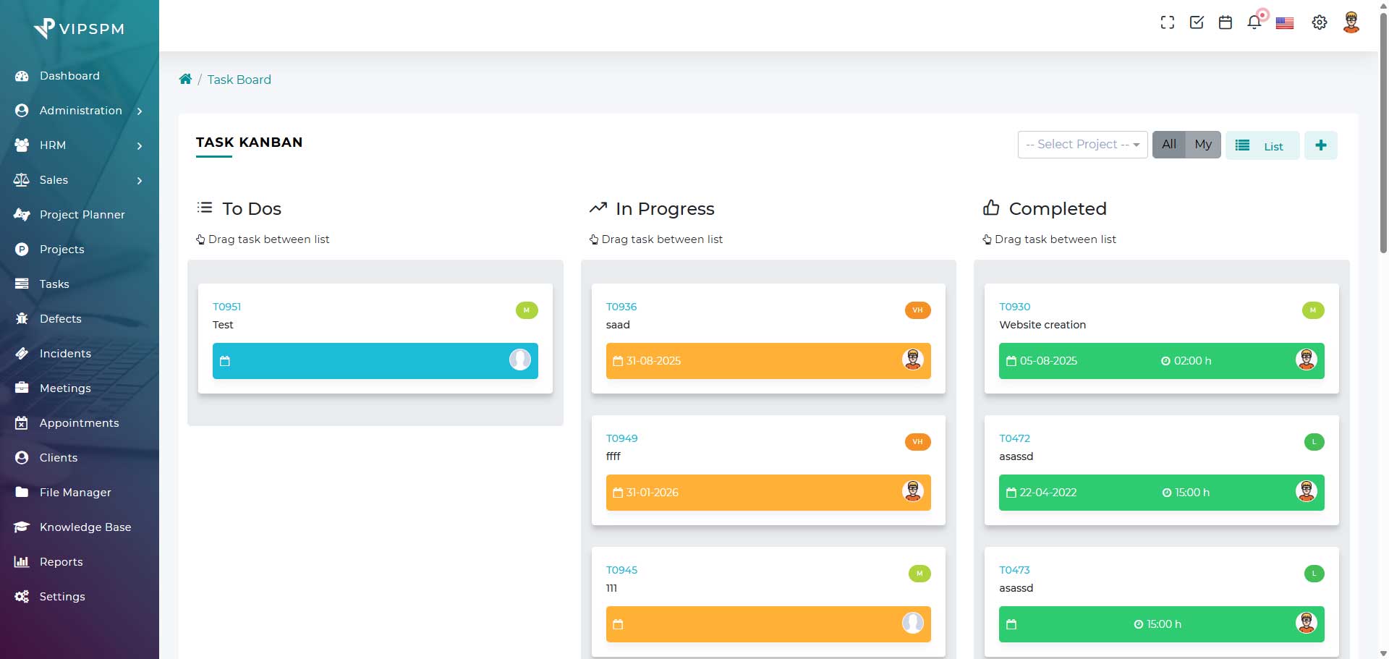Click the assignee avatar on T0951 card
The height and width of the screenshot is (659, 1389).
[520, 360]
